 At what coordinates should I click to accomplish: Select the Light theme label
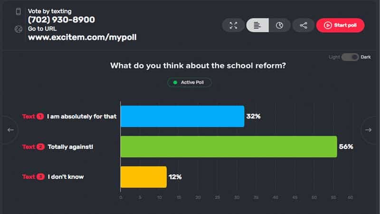coord(334,57)
